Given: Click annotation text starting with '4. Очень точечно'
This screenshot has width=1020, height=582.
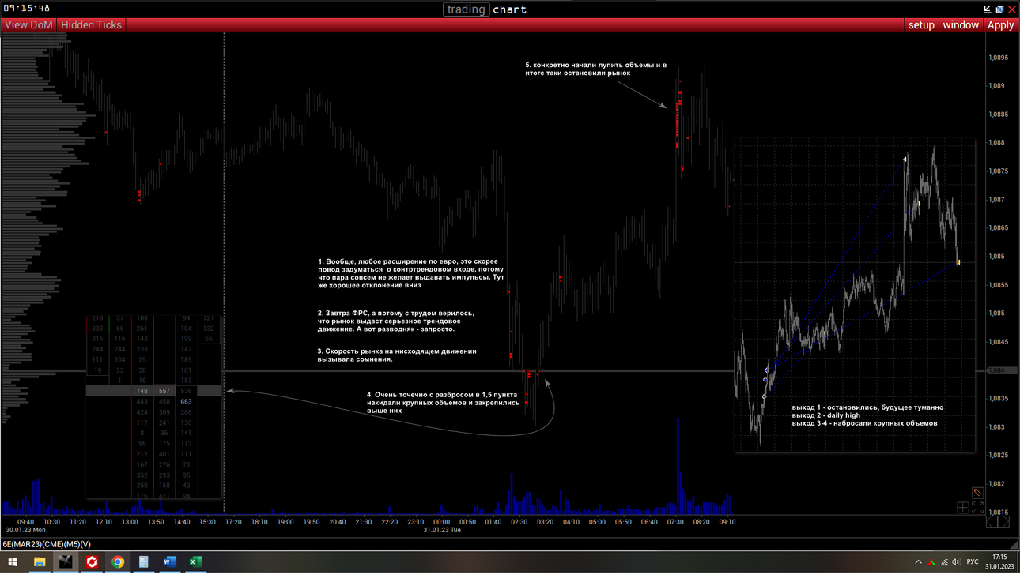Looking at the screenshot, I should coord(443,402).
